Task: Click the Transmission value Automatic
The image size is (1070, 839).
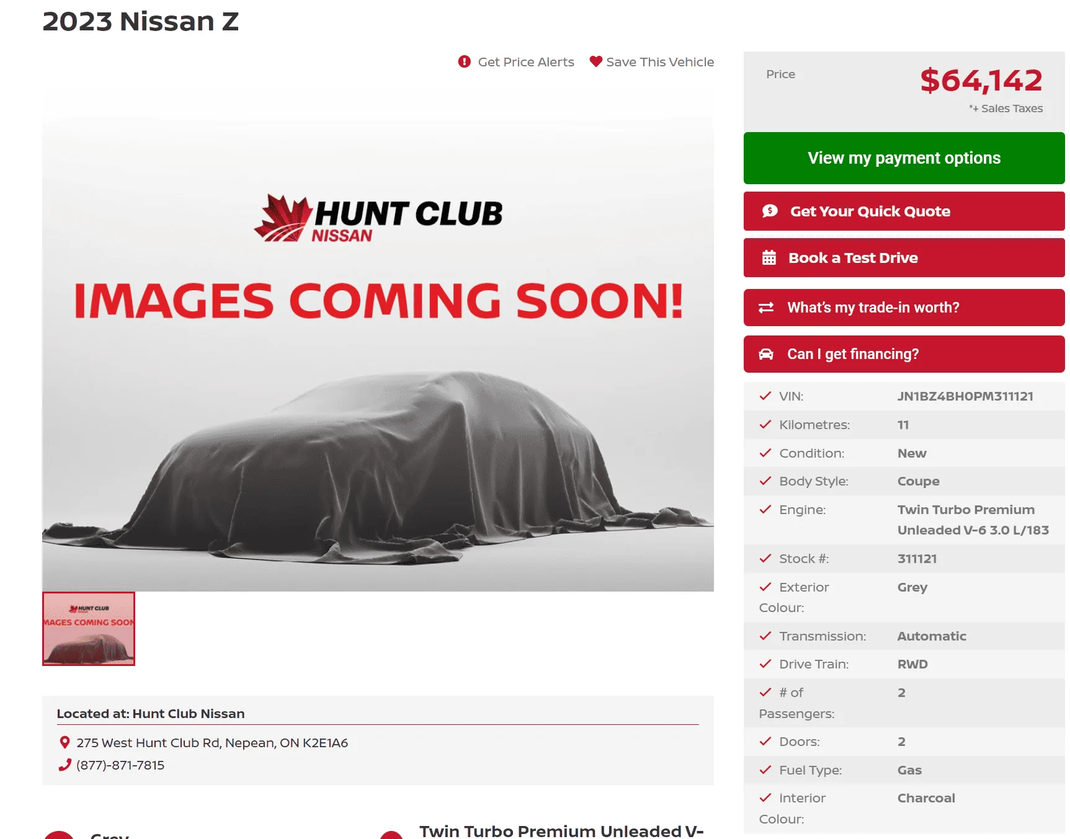Action: [932, 636]
